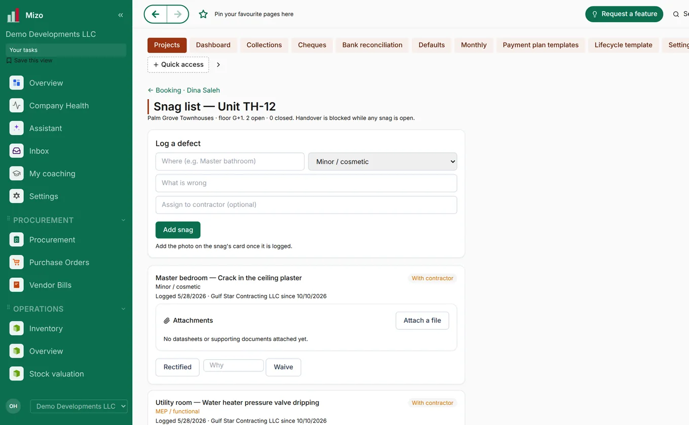Viewport: 689px width, 425px height.
Task: Click the Mizo logo icon
Action: coord(13,15)
